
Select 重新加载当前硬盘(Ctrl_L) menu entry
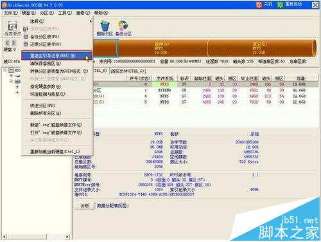click(x=55, y=152)
